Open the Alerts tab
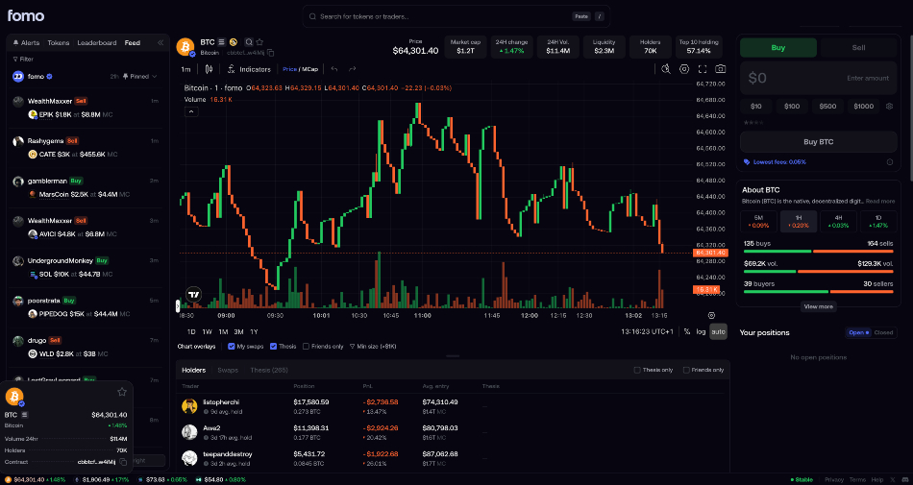Viewport: 913px width, 485px height. [x=26, y=43]
